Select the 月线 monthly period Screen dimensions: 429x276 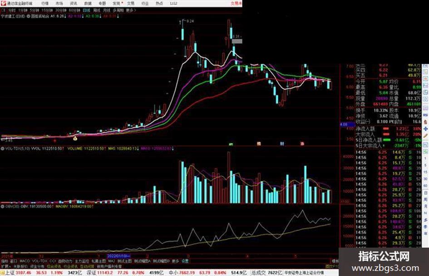pos(106,10)
